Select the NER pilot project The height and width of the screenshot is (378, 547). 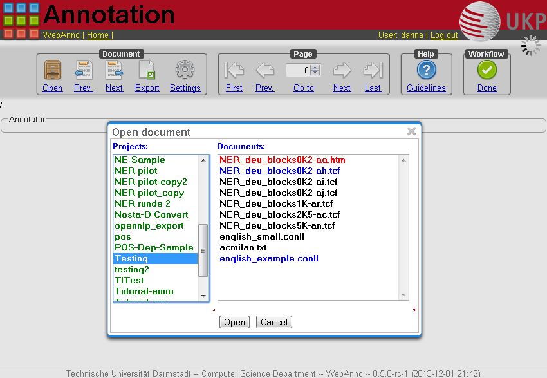(x=156, y=171)
